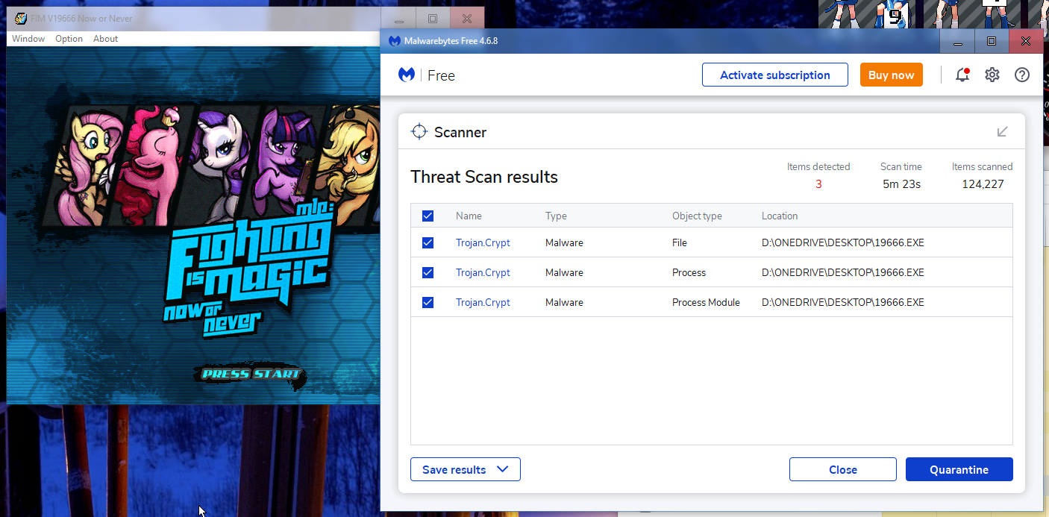Click Malwarebytes title bar logo icon
1049x517 pixels.
click(395, 41)
